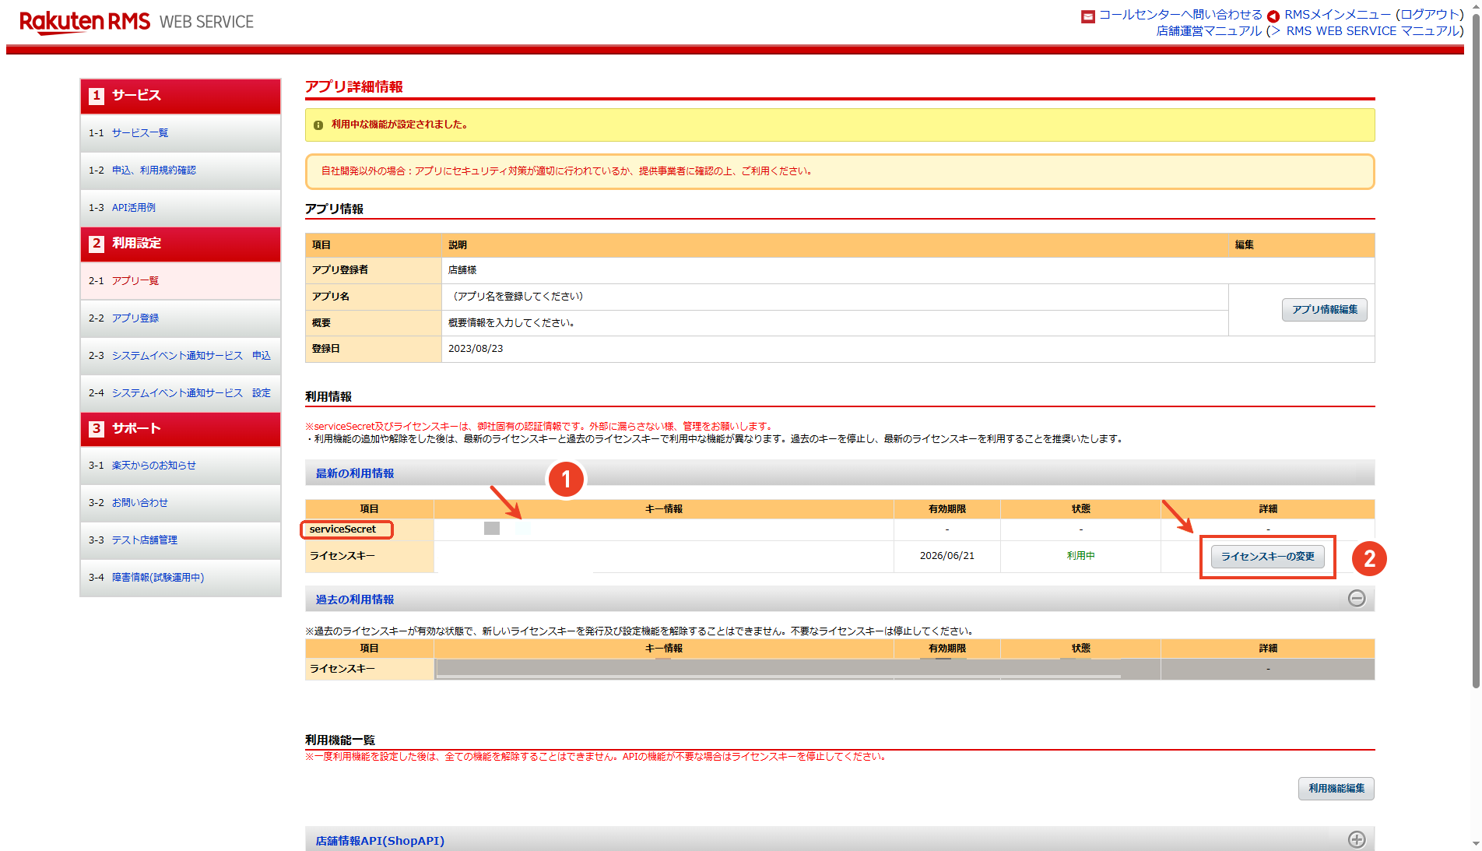Click the 2023/08/23 registration date
Image resolution: width=1482 pixels, height=851 pixels.
point(476,349)
